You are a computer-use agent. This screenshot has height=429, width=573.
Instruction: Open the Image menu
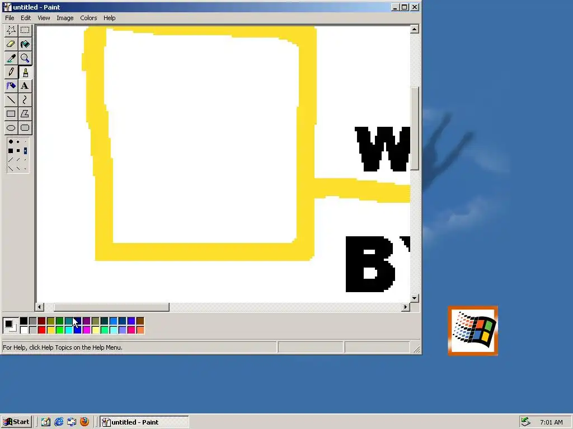pos(65,18)
